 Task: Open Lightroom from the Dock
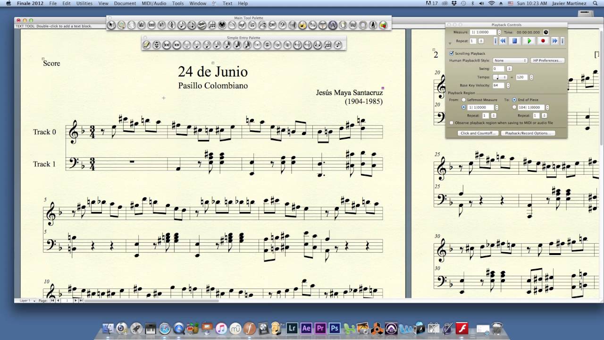coord(292,328)
